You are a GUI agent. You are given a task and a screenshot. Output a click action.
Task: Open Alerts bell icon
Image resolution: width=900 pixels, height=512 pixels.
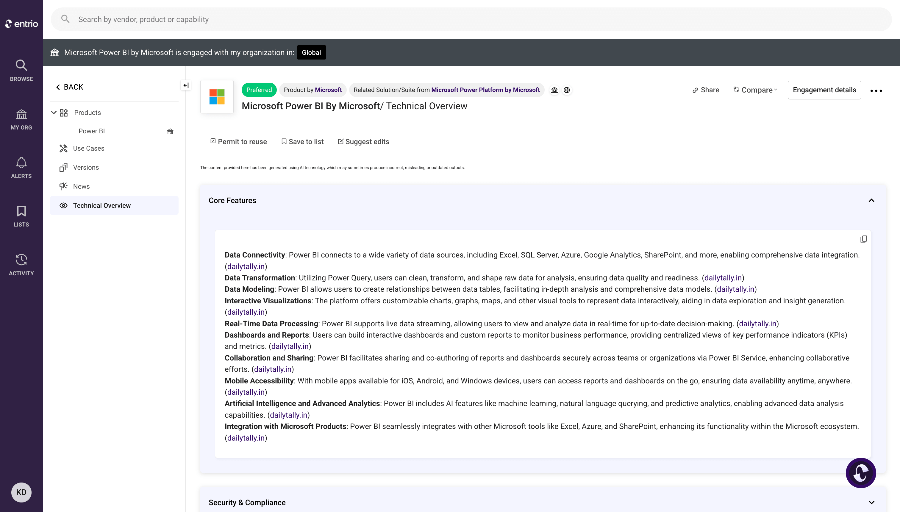point(21,168)
